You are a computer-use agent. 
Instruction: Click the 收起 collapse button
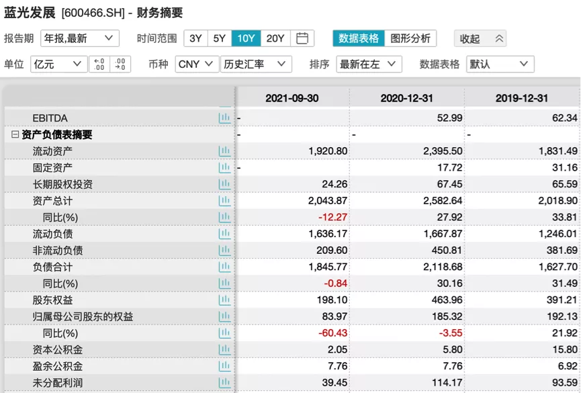click(480, 38)
